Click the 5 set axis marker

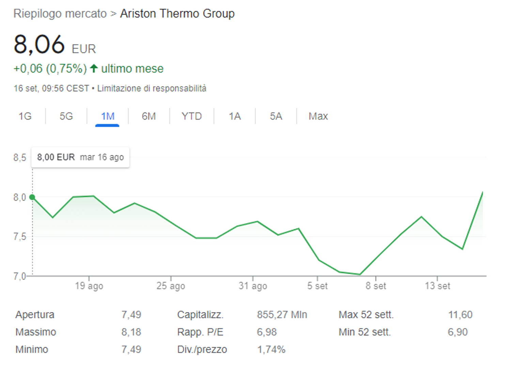coord(317,286)
